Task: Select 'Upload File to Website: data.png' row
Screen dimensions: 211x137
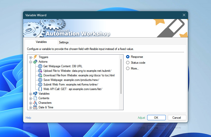Action: click(77, 71)
